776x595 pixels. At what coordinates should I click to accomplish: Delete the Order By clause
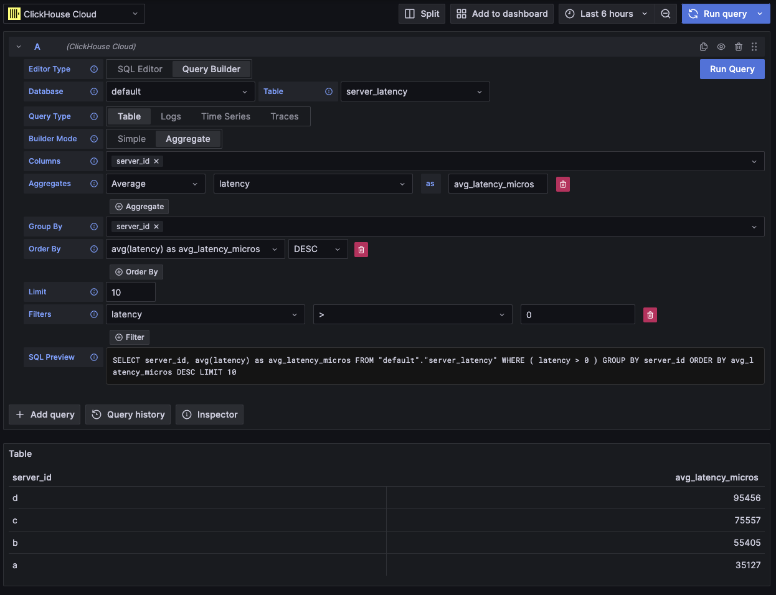361,250
